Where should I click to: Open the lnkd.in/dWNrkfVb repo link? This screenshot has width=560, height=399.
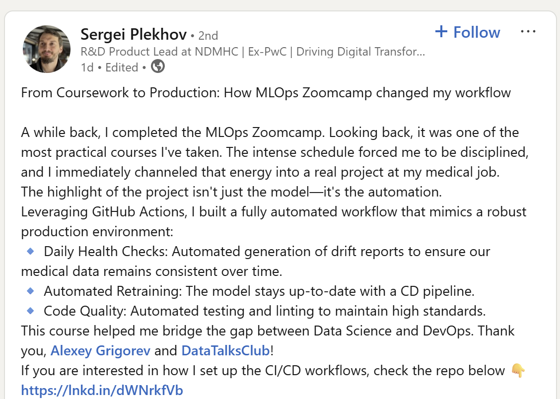click(102, 390)
